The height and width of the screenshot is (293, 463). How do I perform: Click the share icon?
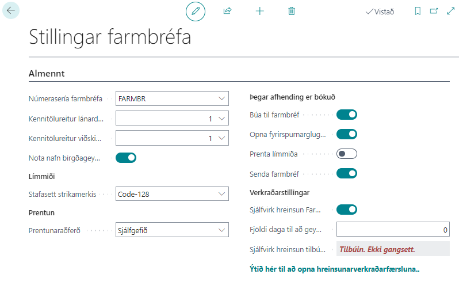tap(227, 11)
